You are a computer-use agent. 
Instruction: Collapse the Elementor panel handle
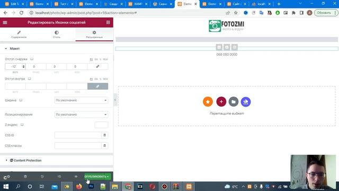pos(115,100)
